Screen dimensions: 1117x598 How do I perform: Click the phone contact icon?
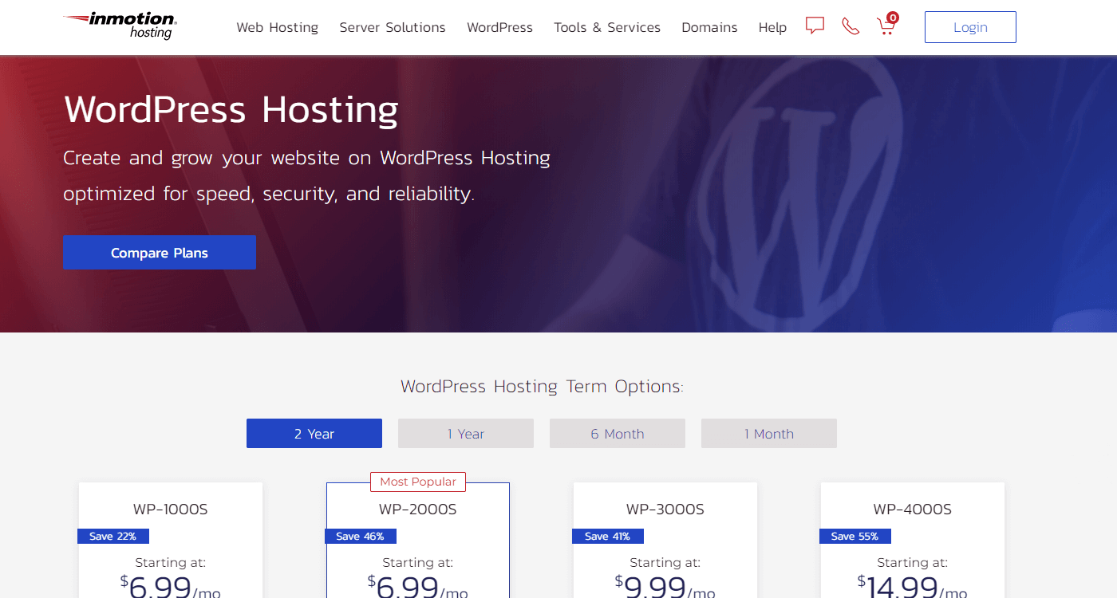(x=851, y=26)
